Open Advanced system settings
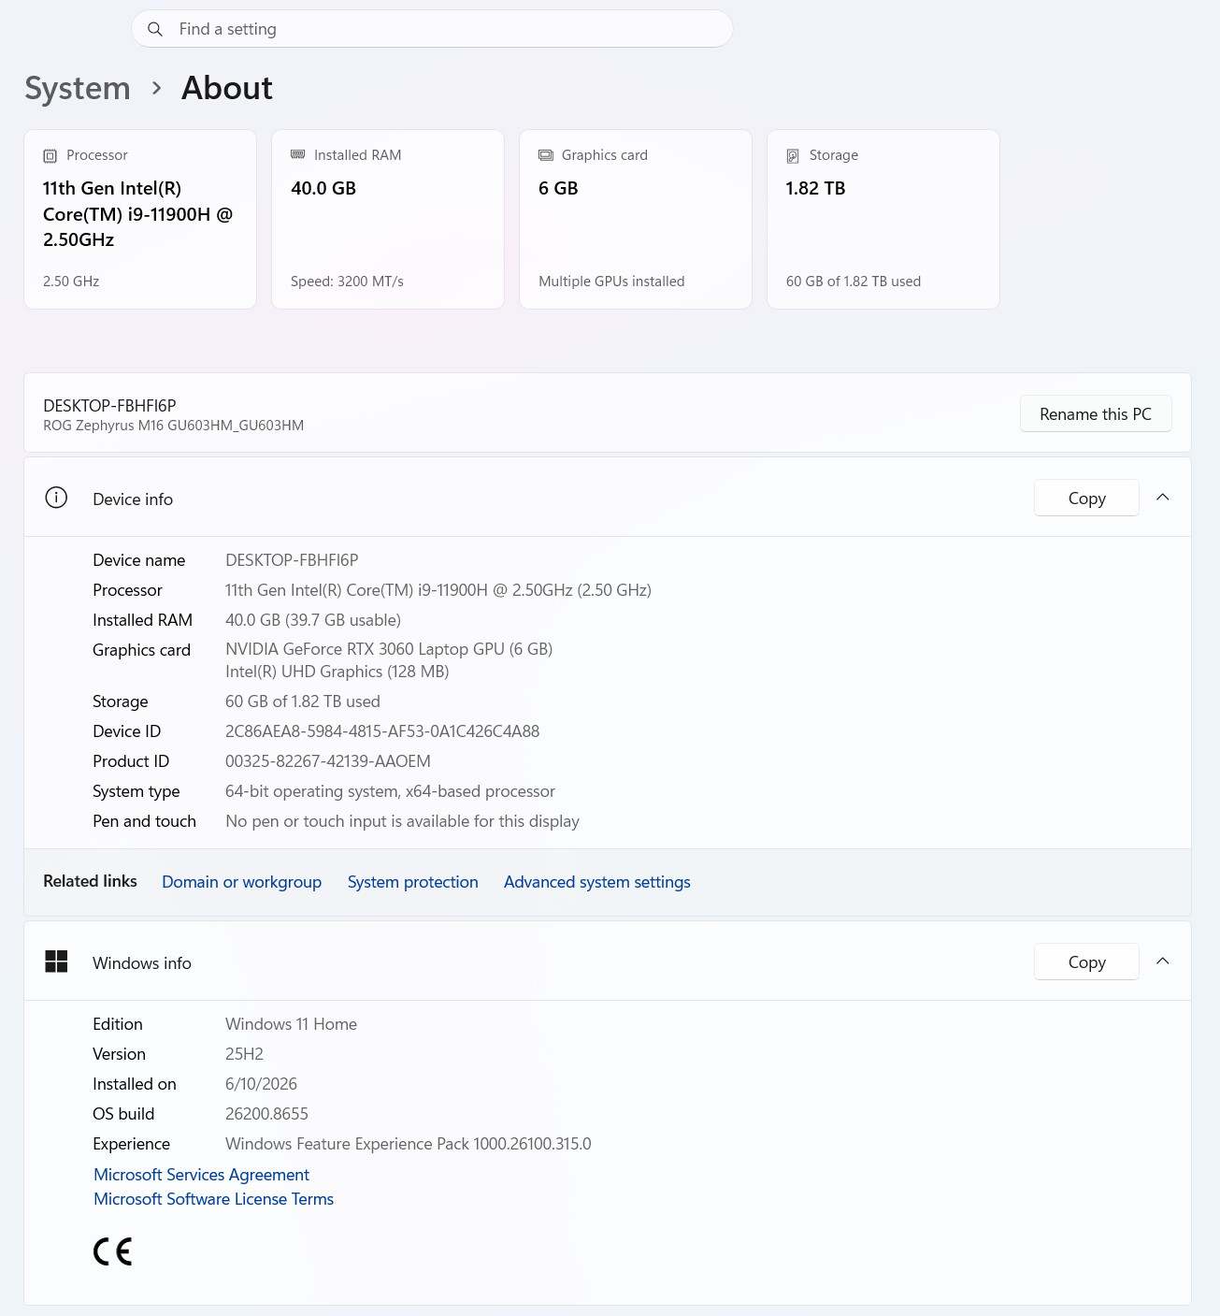 (x=597, y=882)
